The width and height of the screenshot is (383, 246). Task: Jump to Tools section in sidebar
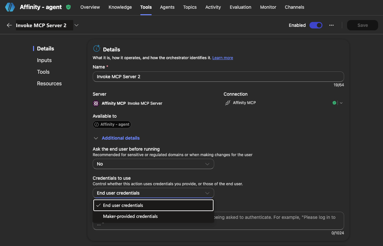[43, 72]
